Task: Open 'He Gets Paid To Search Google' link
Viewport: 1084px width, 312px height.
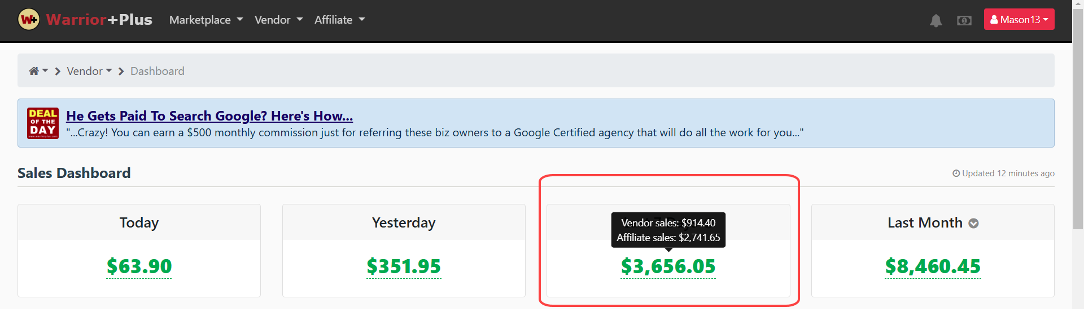Action: [x=209, y=116]
